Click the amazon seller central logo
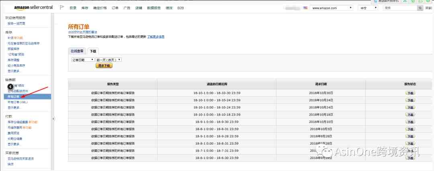The image size is (434, 171). coord(33,8)
